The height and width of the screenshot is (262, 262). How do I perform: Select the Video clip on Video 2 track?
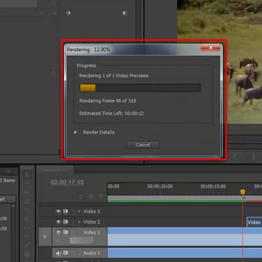(x=254, y=222)
